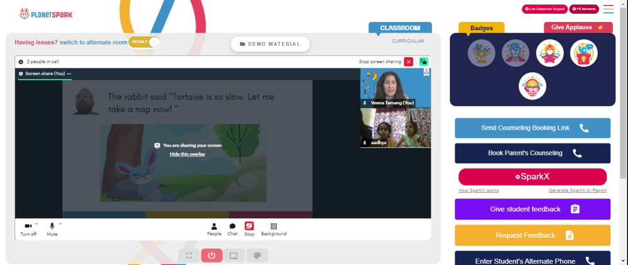The image size is (628, 265).
Task: Award the lock and speech badge
Action: (584, 53)
